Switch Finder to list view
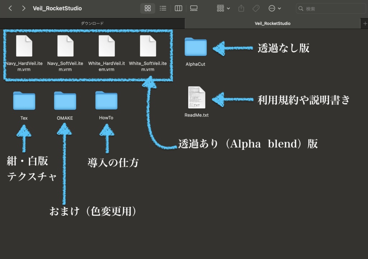 point(163,8)
